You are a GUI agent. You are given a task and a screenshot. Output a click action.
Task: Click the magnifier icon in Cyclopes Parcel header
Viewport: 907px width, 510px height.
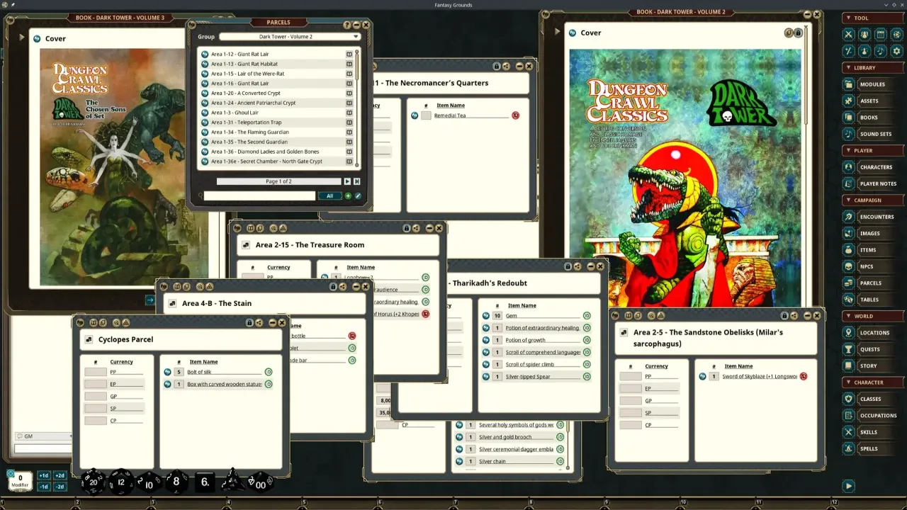[116, 323]
